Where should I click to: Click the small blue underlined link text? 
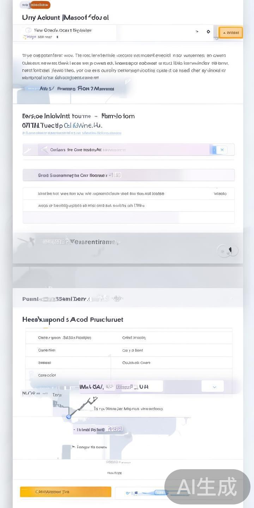coord(72,133)
